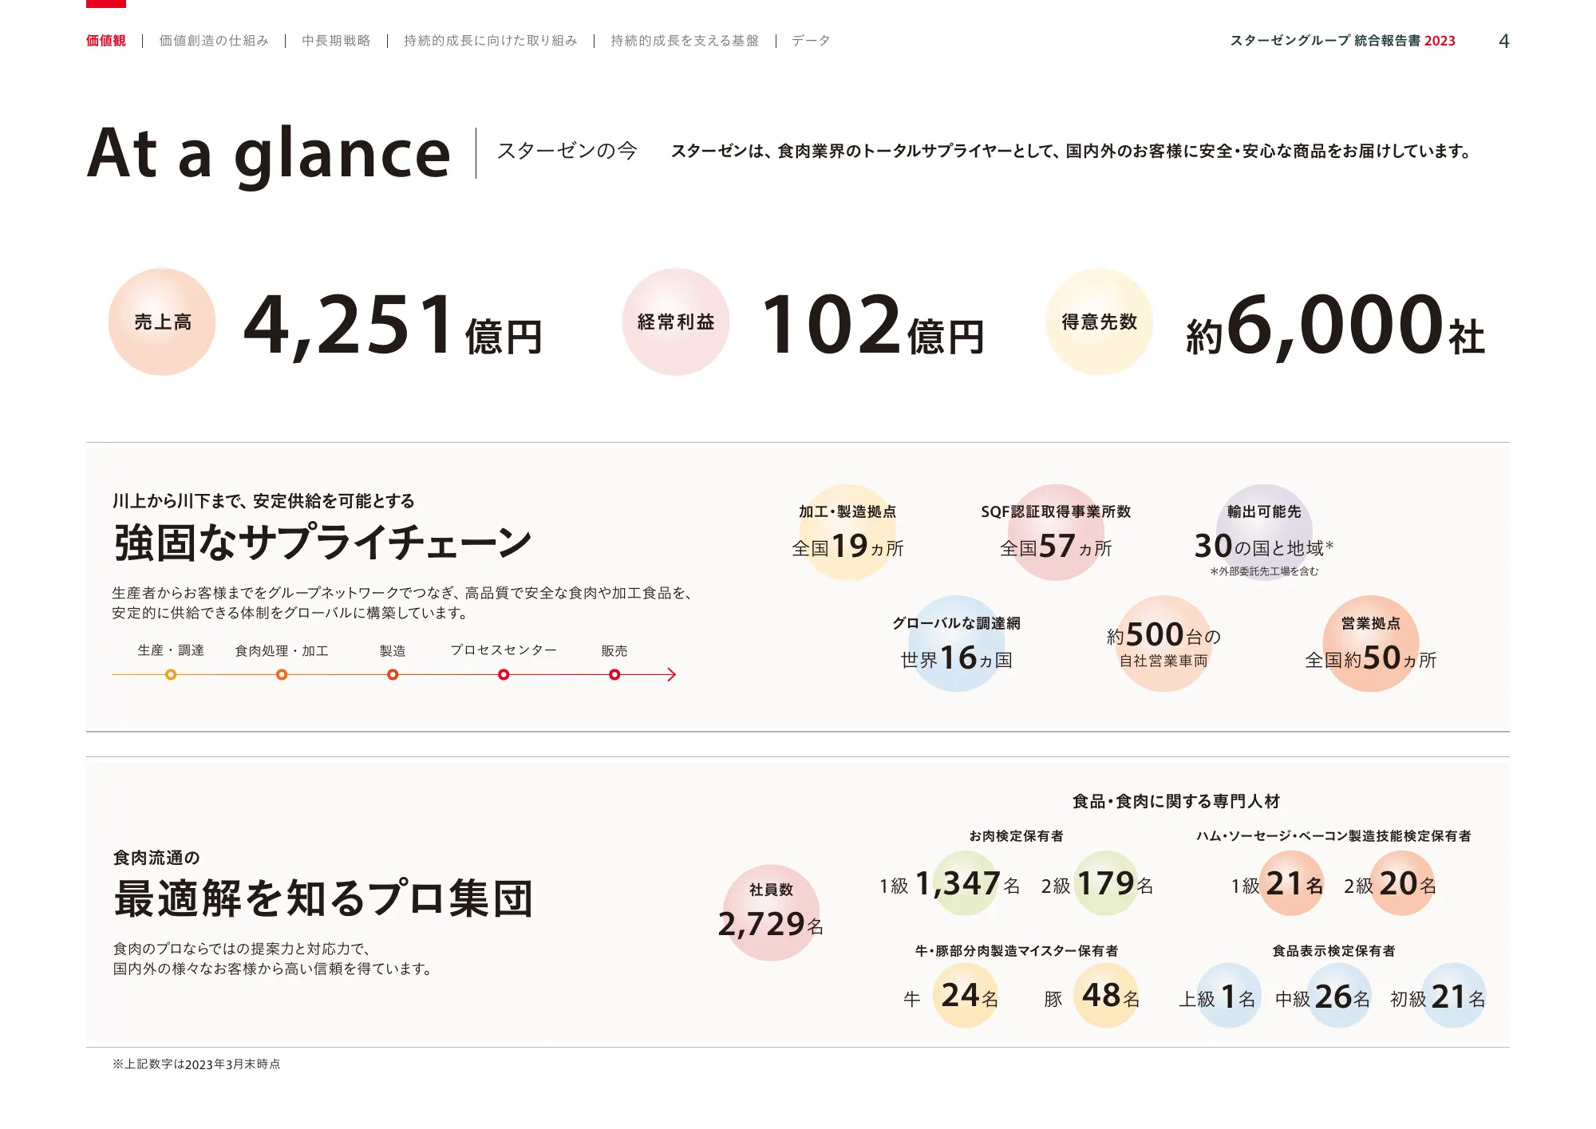Click the 強固なサプライチェーン heading

[322, 543]
